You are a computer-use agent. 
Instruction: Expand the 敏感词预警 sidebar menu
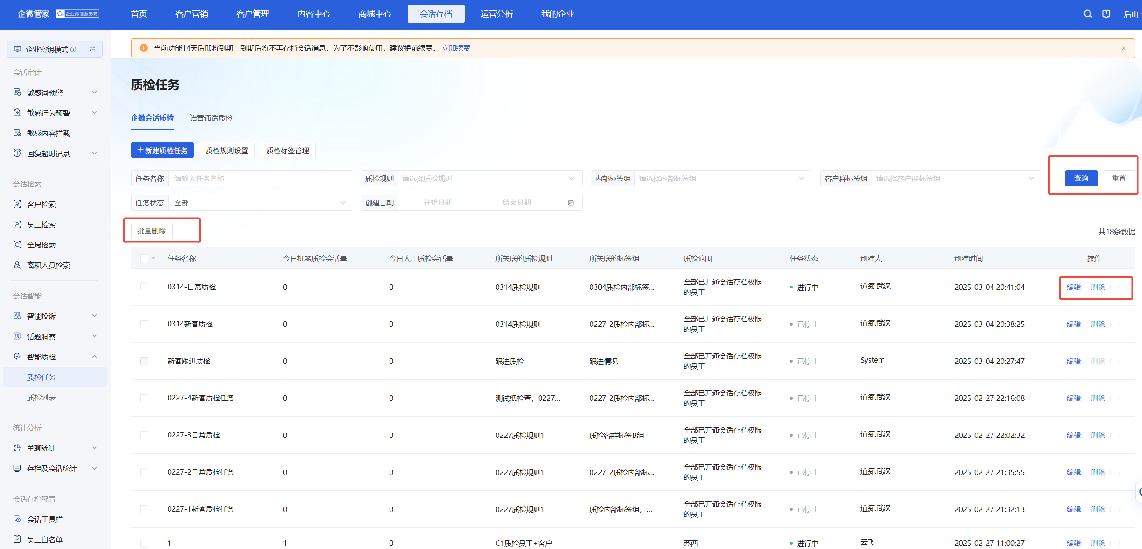[x=55, y=92]
